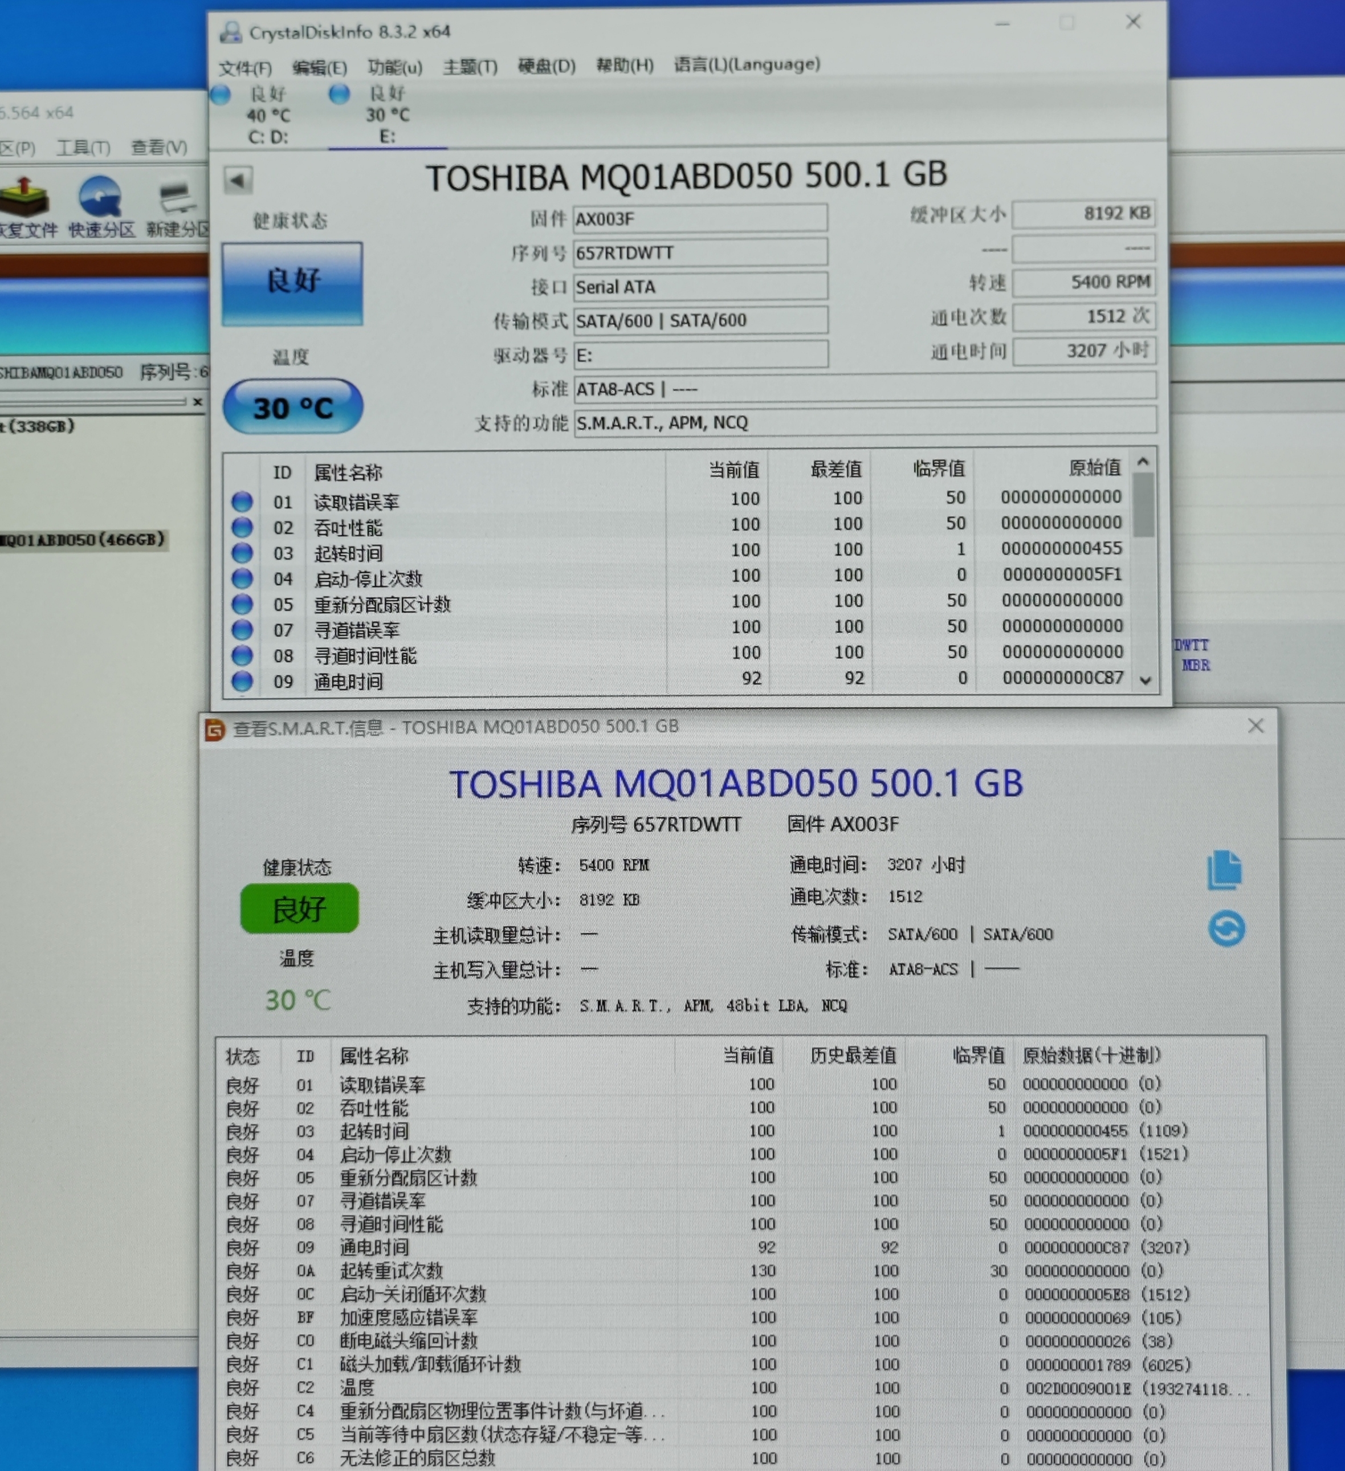
Task: Open the 编辑(E) menu
Action: tap(320, 67)
